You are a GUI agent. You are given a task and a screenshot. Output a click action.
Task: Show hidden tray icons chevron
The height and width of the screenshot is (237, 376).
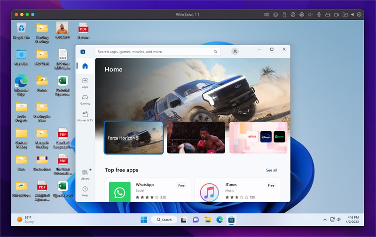[x=325, y=220]
